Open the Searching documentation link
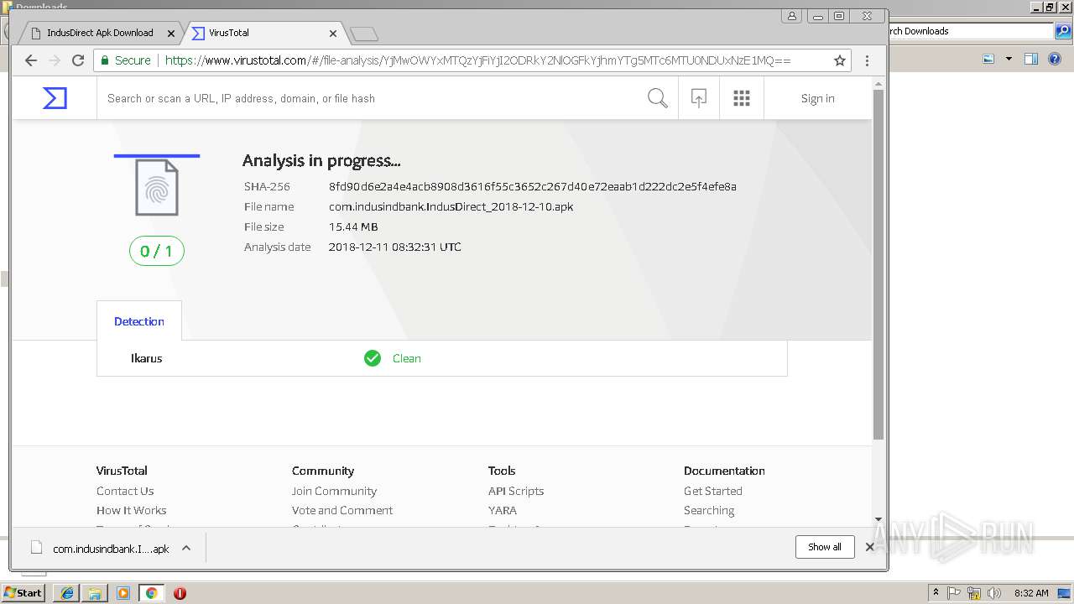The height and width of the screenshot is (604, 1074). (x=709, y=510)
